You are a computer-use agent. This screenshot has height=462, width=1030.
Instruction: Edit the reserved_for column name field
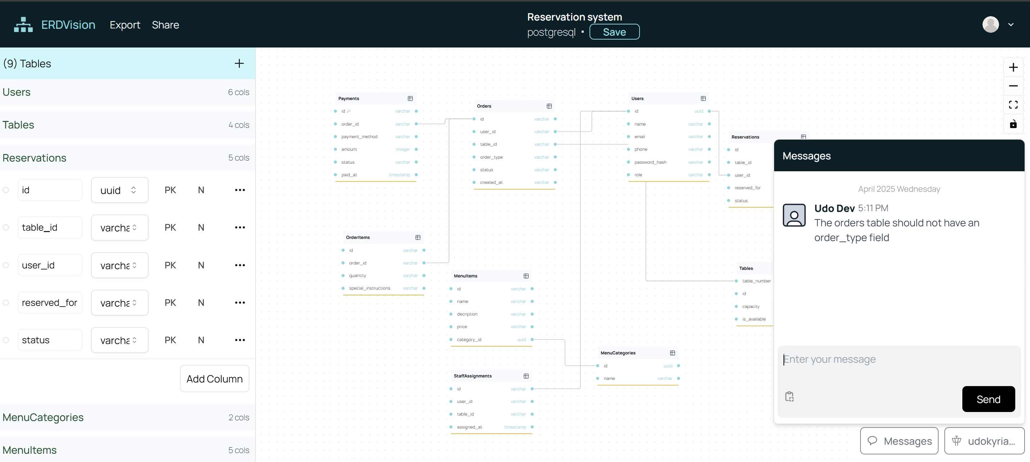click(50, 303)
